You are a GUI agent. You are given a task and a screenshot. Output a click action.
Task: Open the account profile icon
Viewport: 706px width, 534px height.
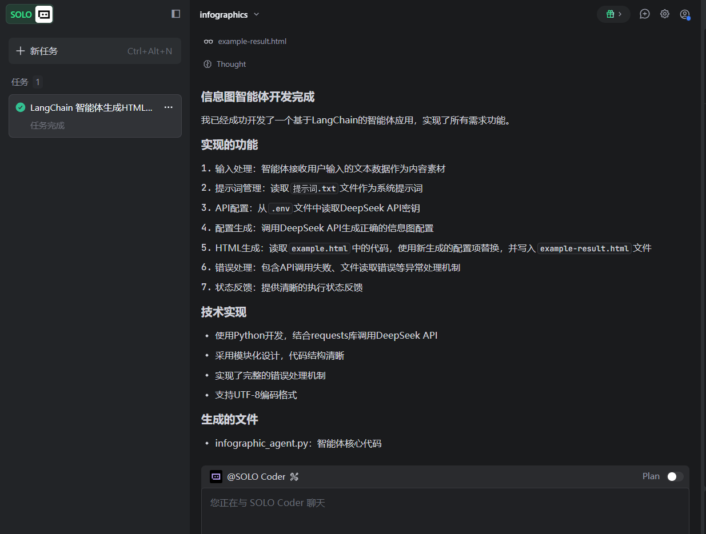684,14
